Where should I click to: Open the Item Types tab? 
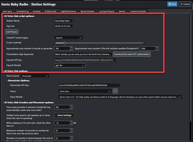click(7, 11)
